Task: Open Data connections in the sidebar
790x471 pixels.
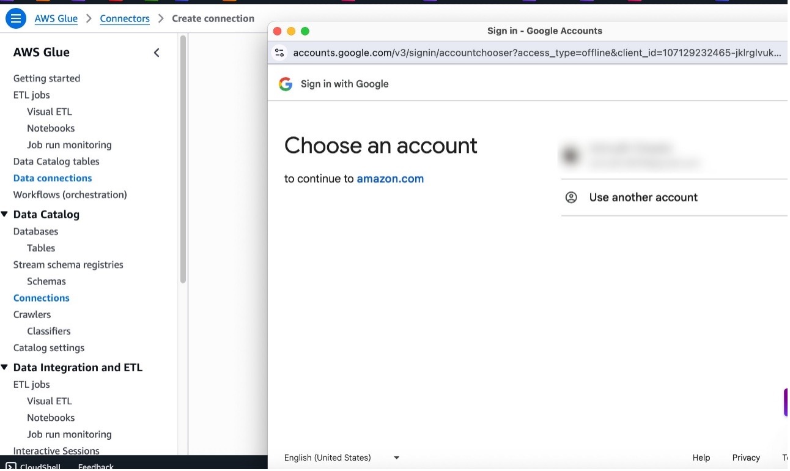Action: click(53, 178)
